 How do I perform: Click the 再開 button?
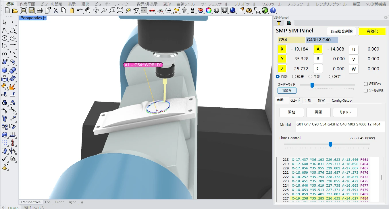[318, 112]
